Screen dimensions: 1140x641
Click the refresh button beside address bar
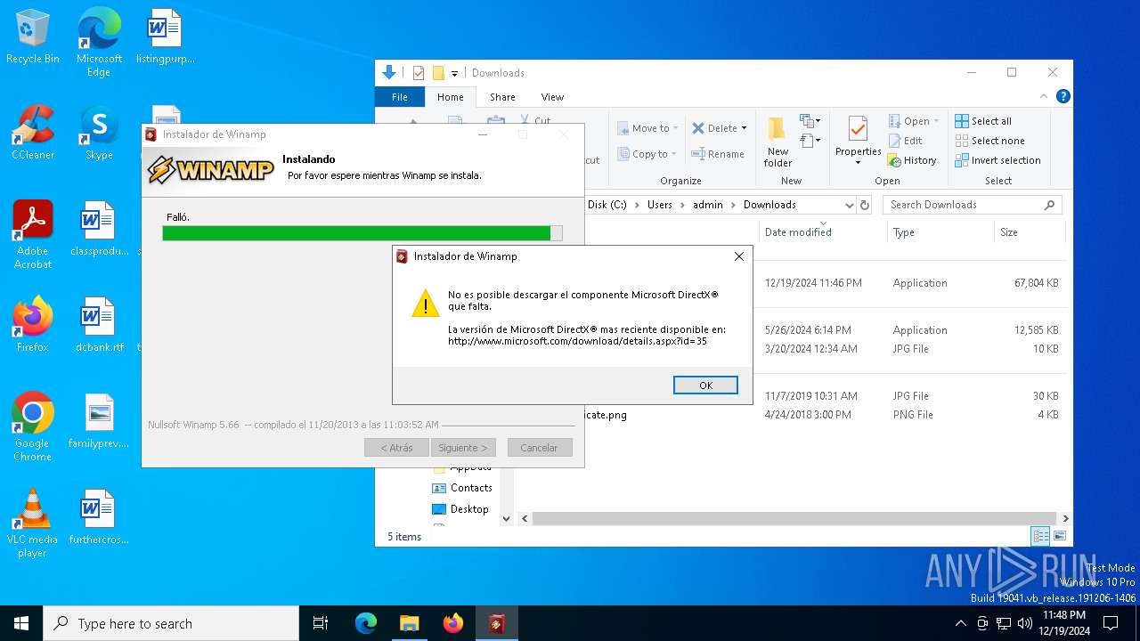864,205
